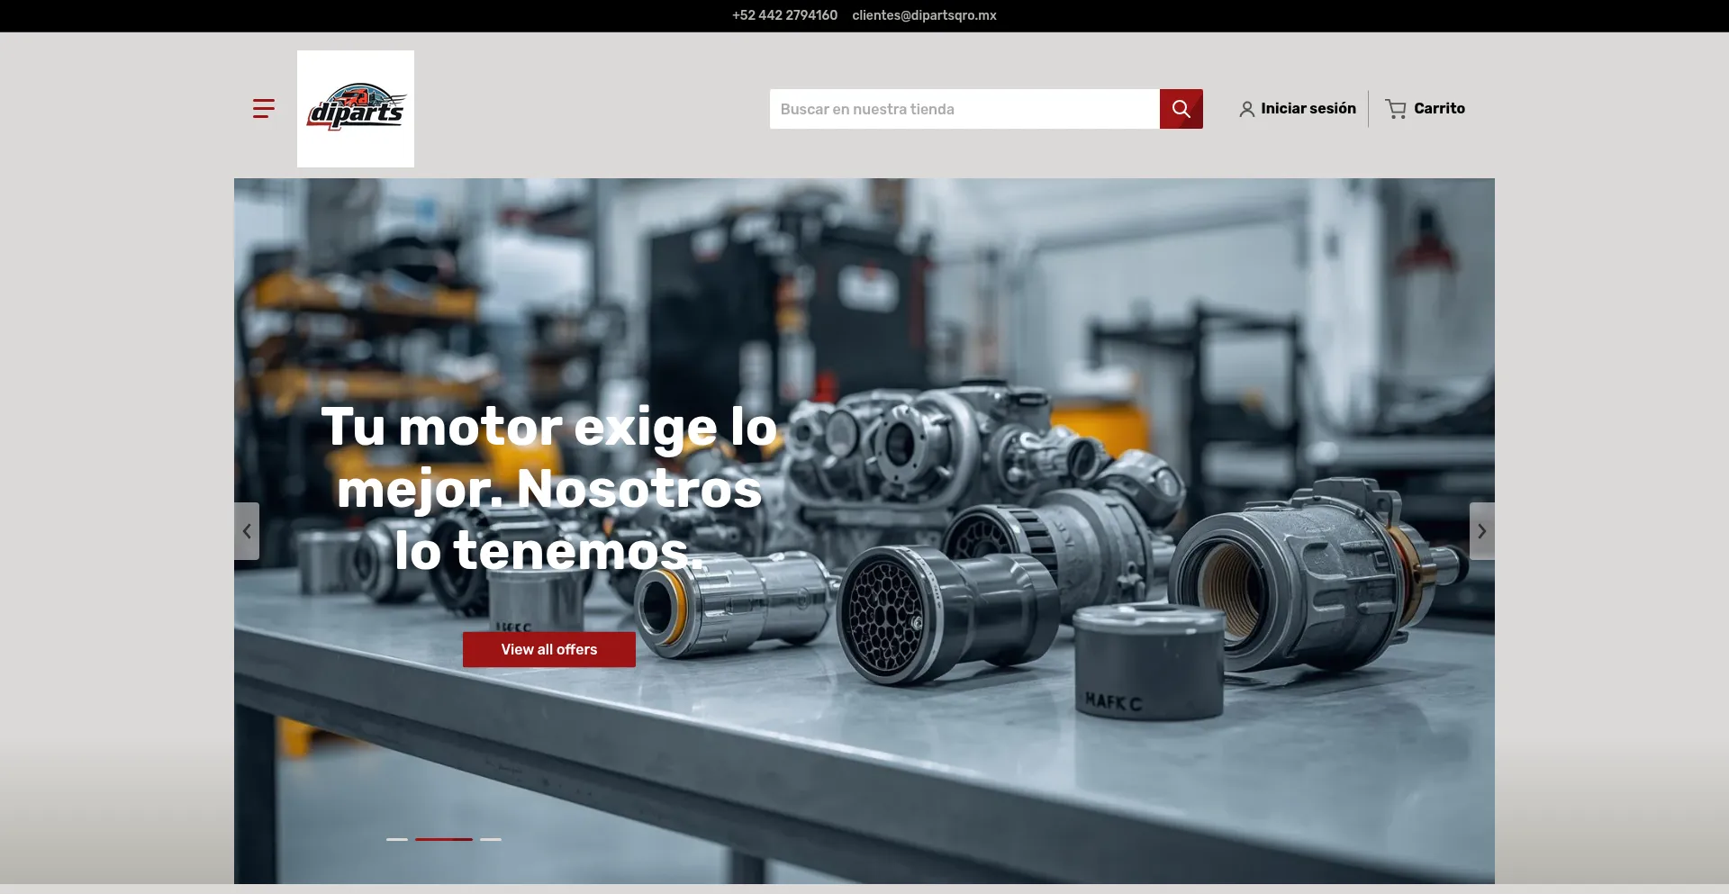Advance carousel with right arrow
The image size is (1729, 894).
(x=1481, y=531)
